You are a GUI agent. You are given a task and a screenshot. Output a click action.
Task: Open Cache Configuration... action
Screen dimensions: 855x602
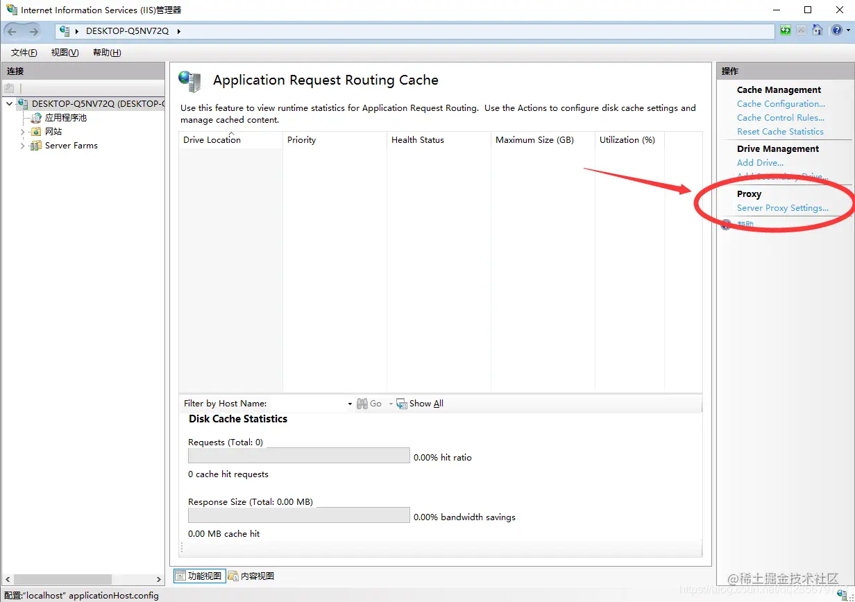click(781, 104)
